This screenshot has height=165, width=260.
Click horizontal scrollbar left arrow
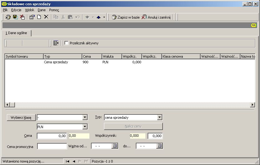coord(7,105)
